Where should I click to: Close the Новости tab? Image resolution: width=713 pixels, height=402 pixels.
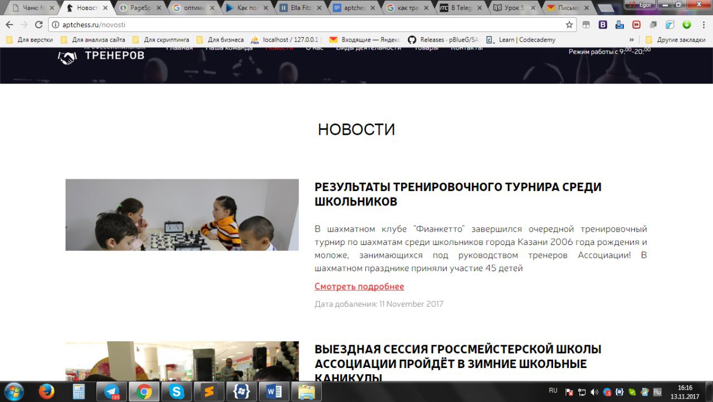point(105,8)
